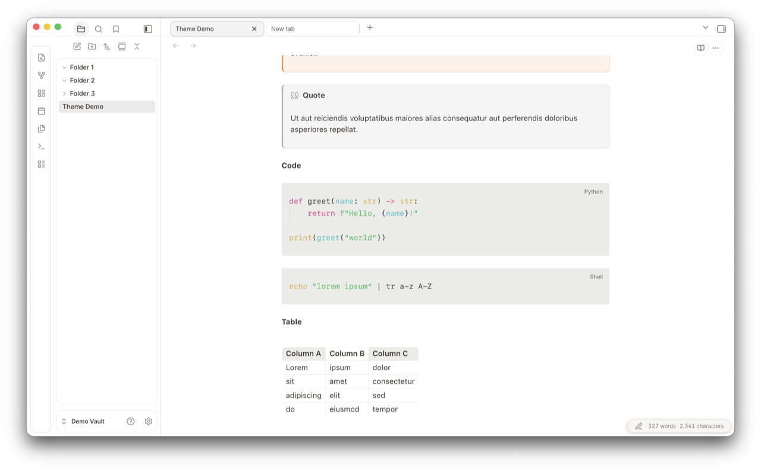
Task: Click the 'consectetur' table cell
Action: click(x=393, y=381)
